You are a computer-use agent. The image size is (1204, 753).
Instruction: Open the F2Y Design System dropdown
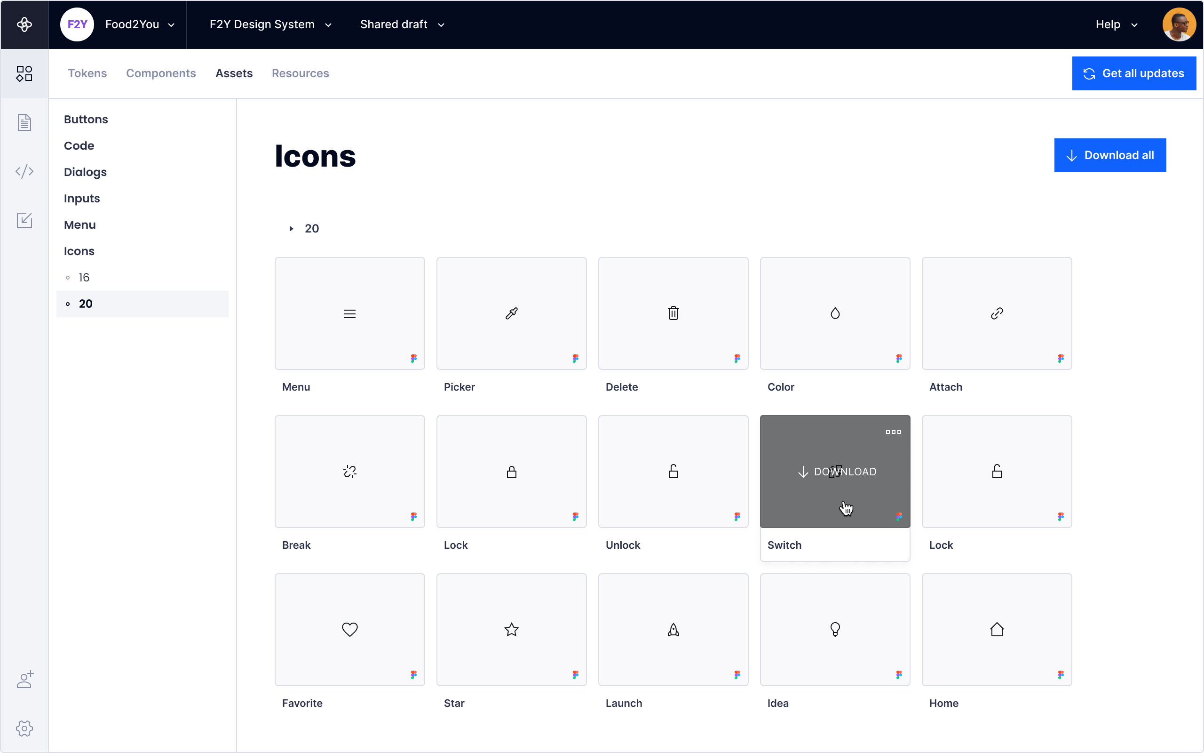pyautogui.click(x=328, y=24)
